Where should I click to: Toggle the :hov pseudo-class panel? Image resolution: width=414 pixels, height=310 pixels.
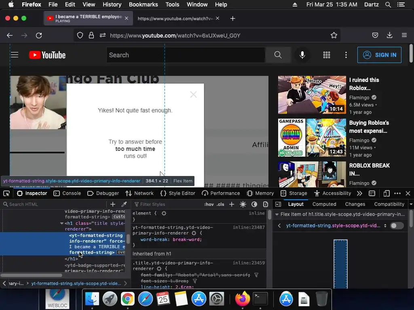pyautogui.click(x=209, y=204)
